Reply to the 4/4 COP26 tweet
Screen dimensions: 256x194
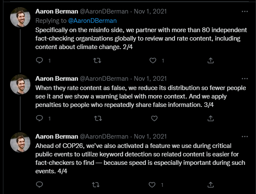click(x=39, y=185)
